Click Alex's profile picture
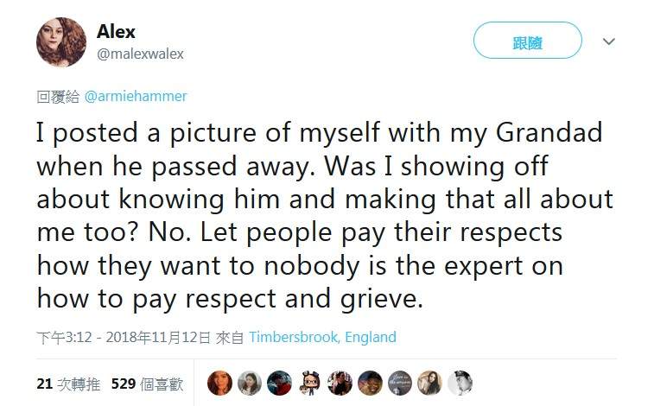 (x=60, y=41)
